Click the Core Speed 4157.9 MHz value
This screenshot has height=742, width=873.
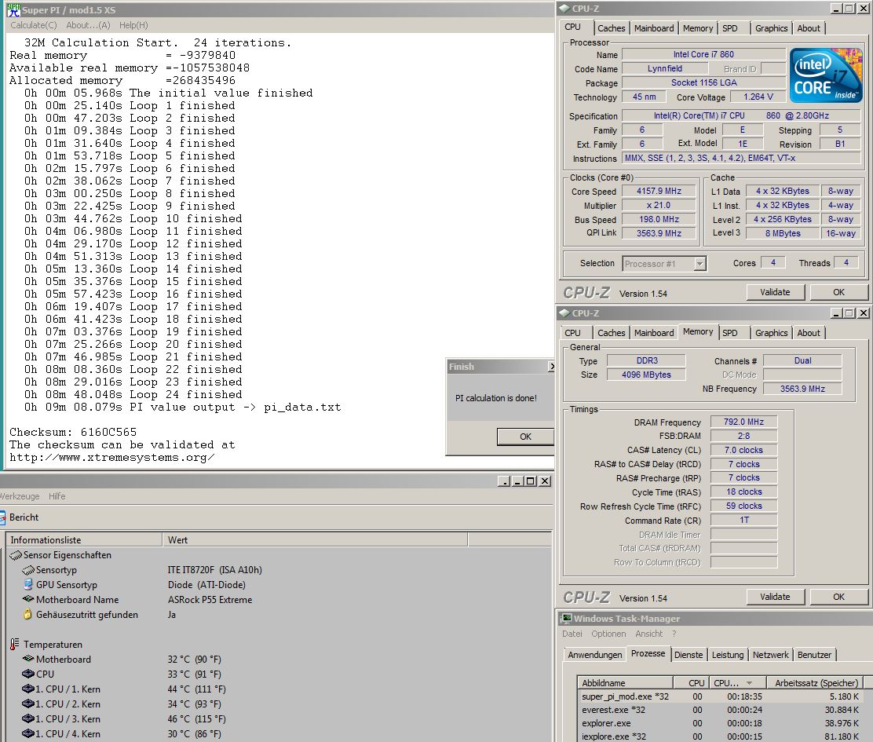(659, 191)
